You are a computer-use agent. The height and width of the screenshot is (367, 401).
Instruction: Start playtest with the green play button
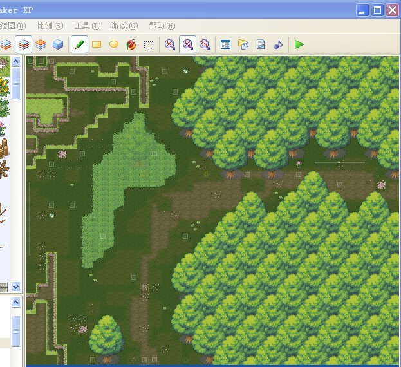[x=299, y=44]
